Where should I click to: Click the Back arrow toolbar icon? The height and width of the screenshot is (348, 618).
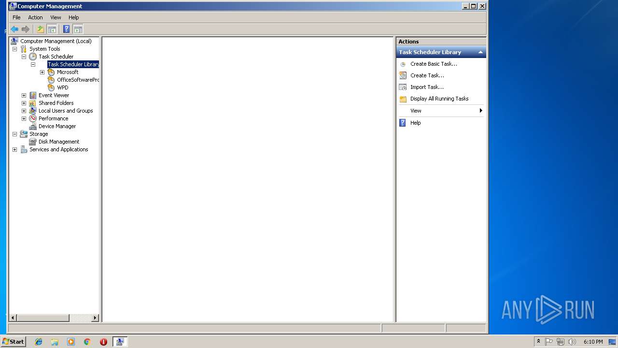(x=14, y=29)
